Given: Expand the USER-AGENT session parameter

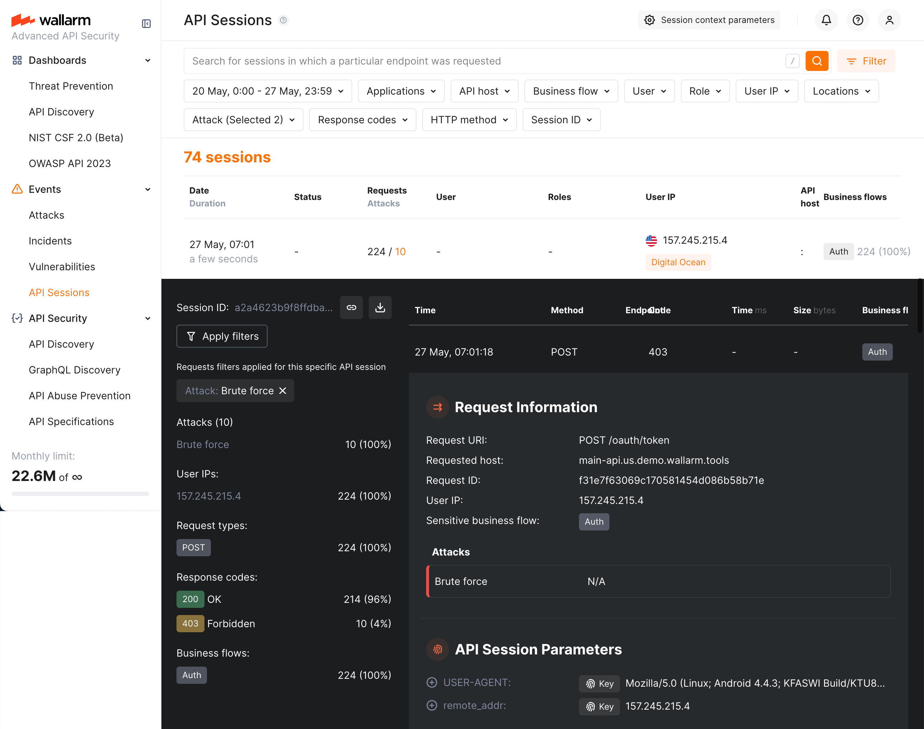Looking at the screenshot, I should [x=432, y=682].
